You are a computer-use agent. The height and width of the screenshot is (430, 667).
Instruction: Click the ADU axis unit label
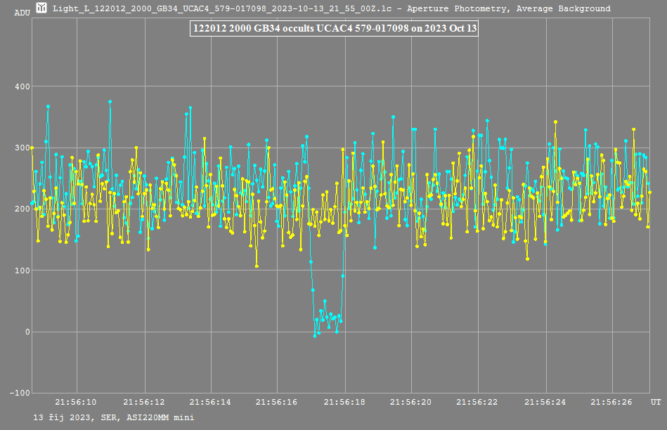pyautogui.click(x=23, y=13)
